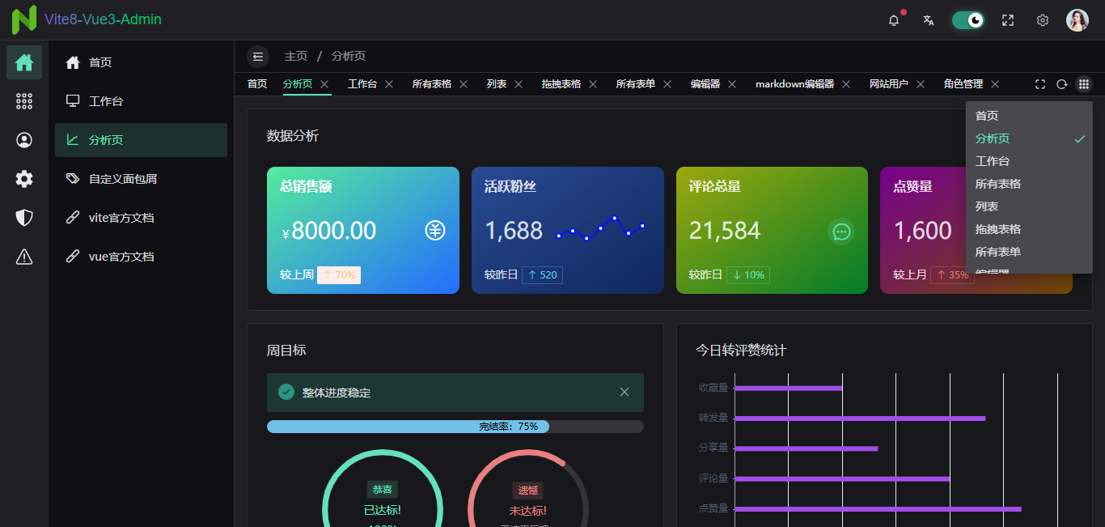The height and width of the screenshot is (527, 1105).
Task: Dismiss the 整体进度稳定 alert
Action: pos(624,392)
